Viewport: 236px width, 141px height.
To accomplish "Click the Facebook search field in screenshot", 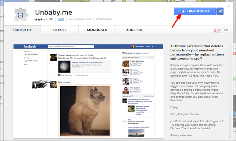I will (x=71, y=46).
